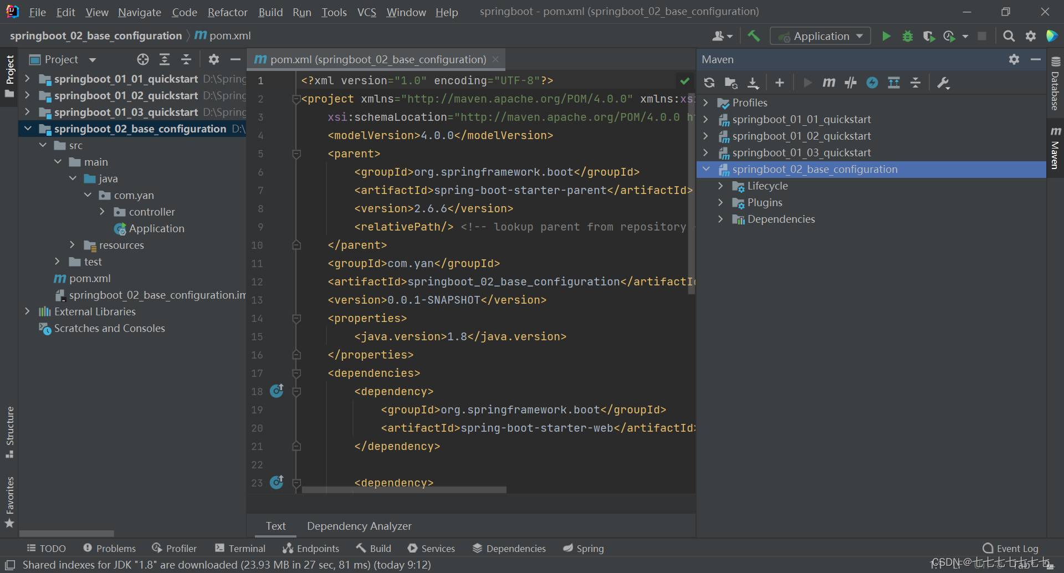Execute Maven goal icon

click(x=829, y=83)
